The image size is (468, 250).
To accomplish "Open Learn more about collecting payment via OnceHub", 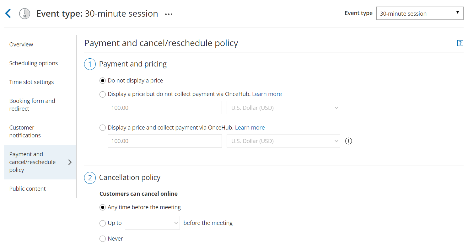I will 250,127.
